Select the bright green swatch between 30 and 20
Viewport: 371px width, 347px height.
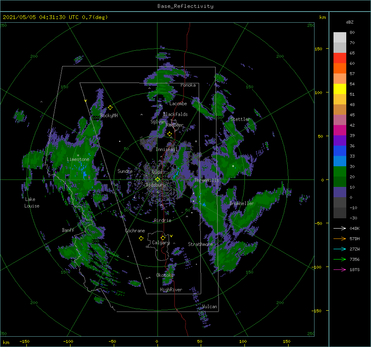click(340, 172)
